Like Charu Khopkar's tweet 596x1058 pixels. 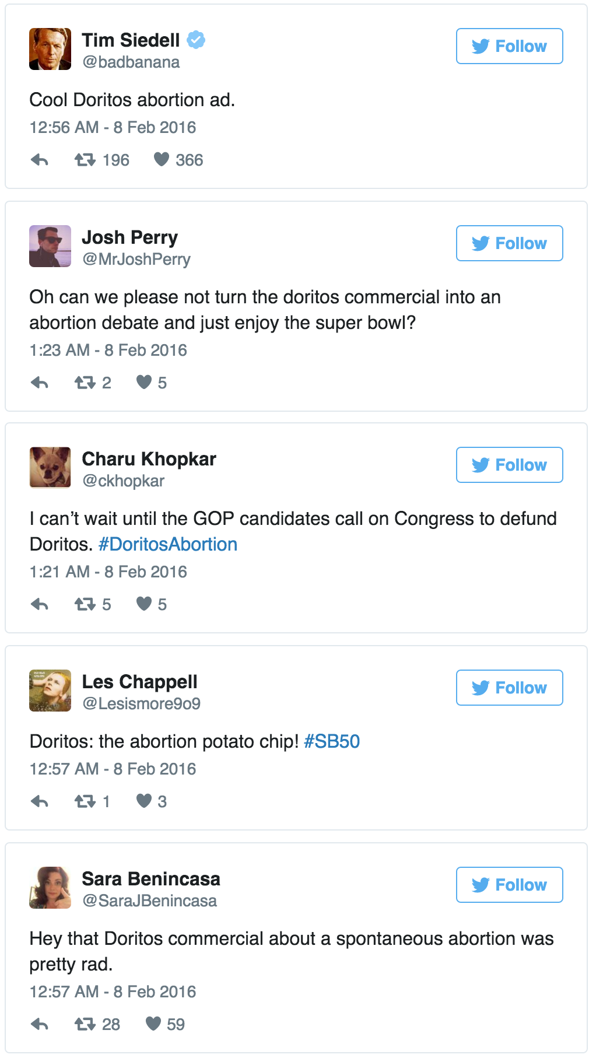(x=144, y=604)
